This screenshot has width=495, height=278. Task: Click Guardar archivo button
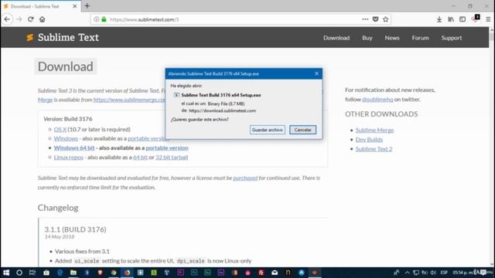pyautogui.click(x=268, y=130)
